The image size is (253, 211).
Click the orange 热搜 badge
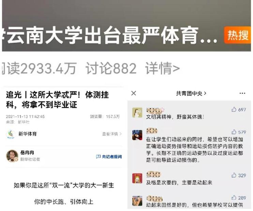(x=237, y=35)
